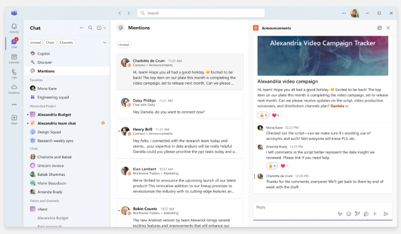Select Copilot in the chat list
This screenshot has height=234, width=401.
tap(44, 53)
